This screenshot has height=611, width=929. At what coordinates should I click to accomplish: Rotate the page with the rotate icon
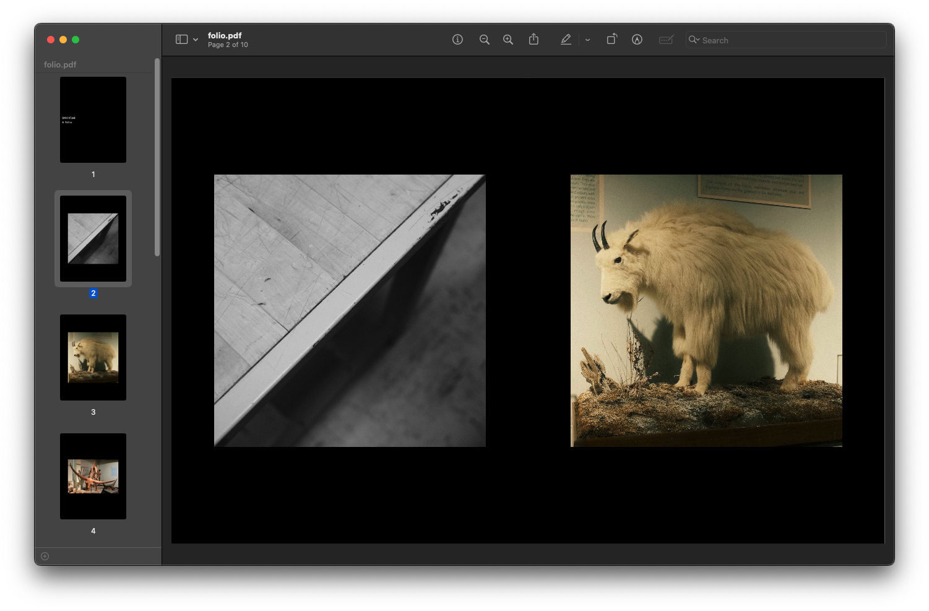[611, 39]
